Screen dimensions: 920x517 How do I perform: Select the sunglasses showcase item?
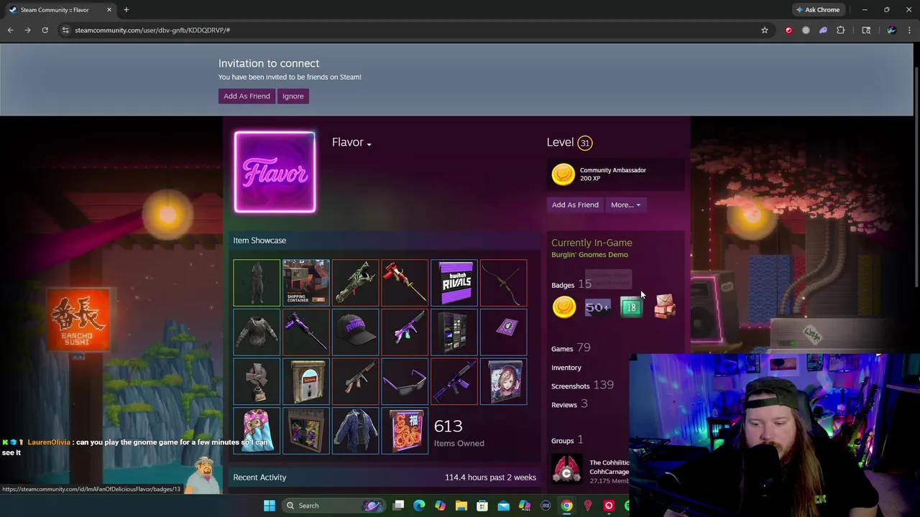pos(405,382)
